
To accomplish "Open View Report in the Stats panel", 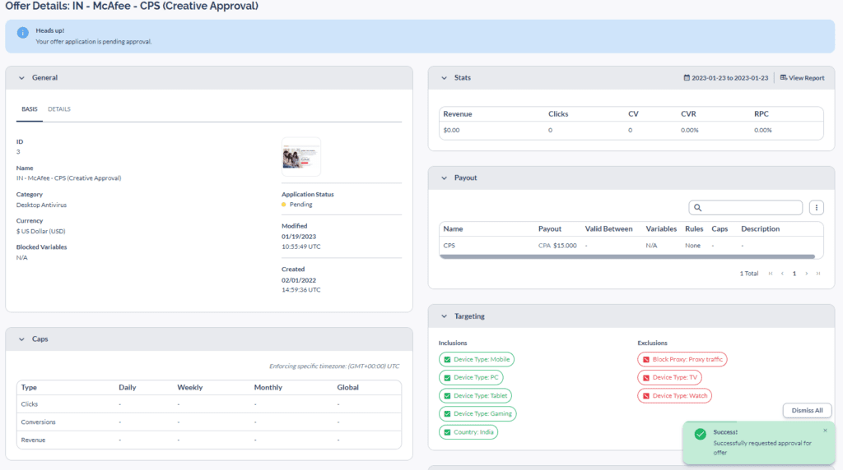I will (x=802, y=78).
